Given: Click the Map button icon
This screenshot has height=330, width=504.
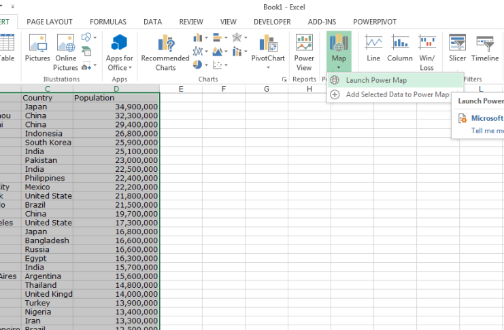Looking at the screenshot, I should click(x=339, y=43).
